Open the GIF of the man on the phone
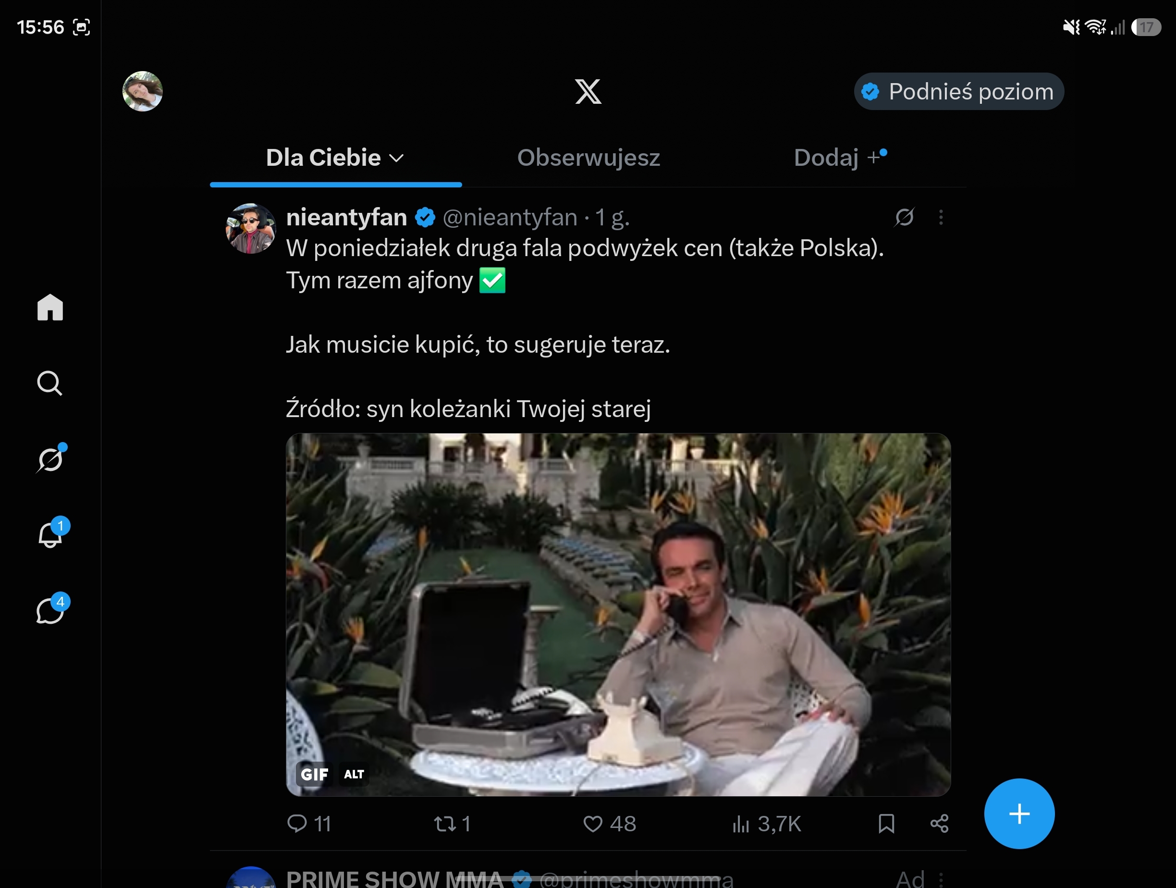 point(618,614)
